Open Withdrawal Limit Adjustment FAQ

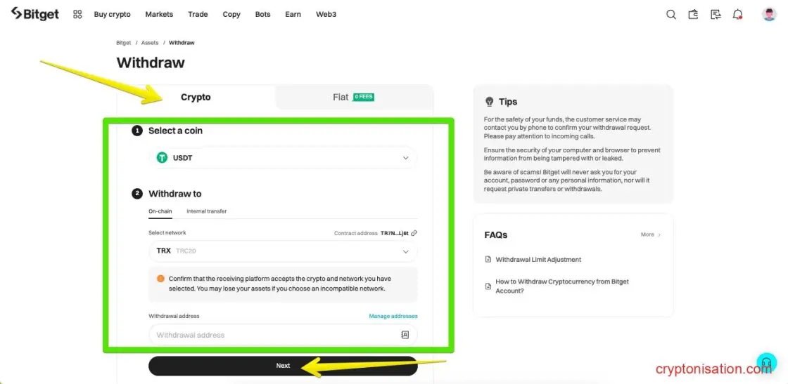click(538, 260)
